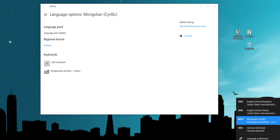The width and height of the screenshot is (280, 140).
Task: Go to Settings home via house icon
Action: [x=45, y=15]
